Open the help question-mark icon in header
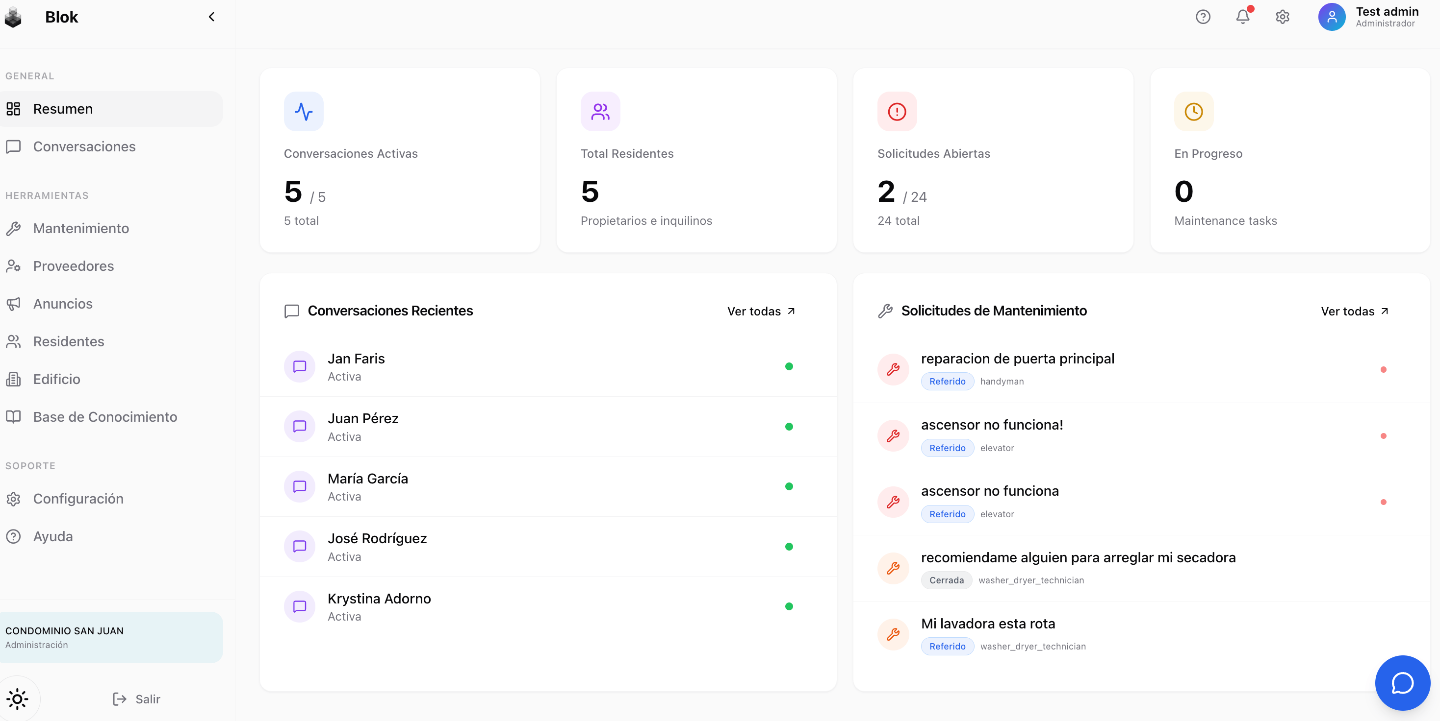The image size is (1440, 721). 1203,17
